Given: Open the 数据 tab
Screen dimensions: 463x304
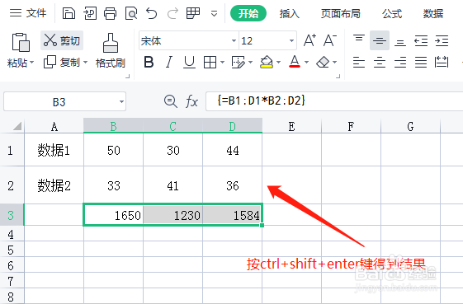Looking at the screenshot, I should pyautogui.click(x=433, y=13).
